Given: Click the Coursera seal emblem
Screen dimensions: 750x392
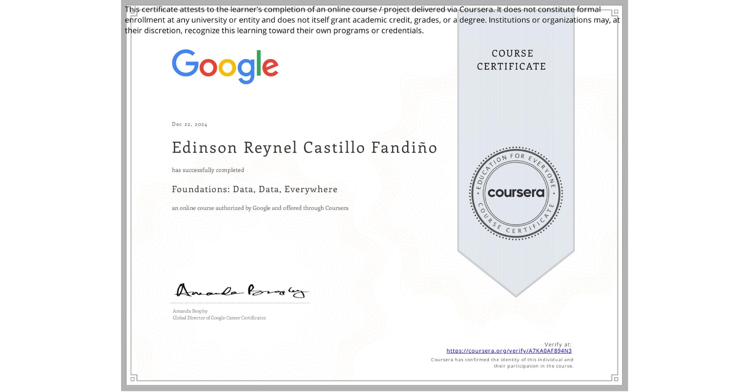Looking at the screenshot, I should (516, 193).
